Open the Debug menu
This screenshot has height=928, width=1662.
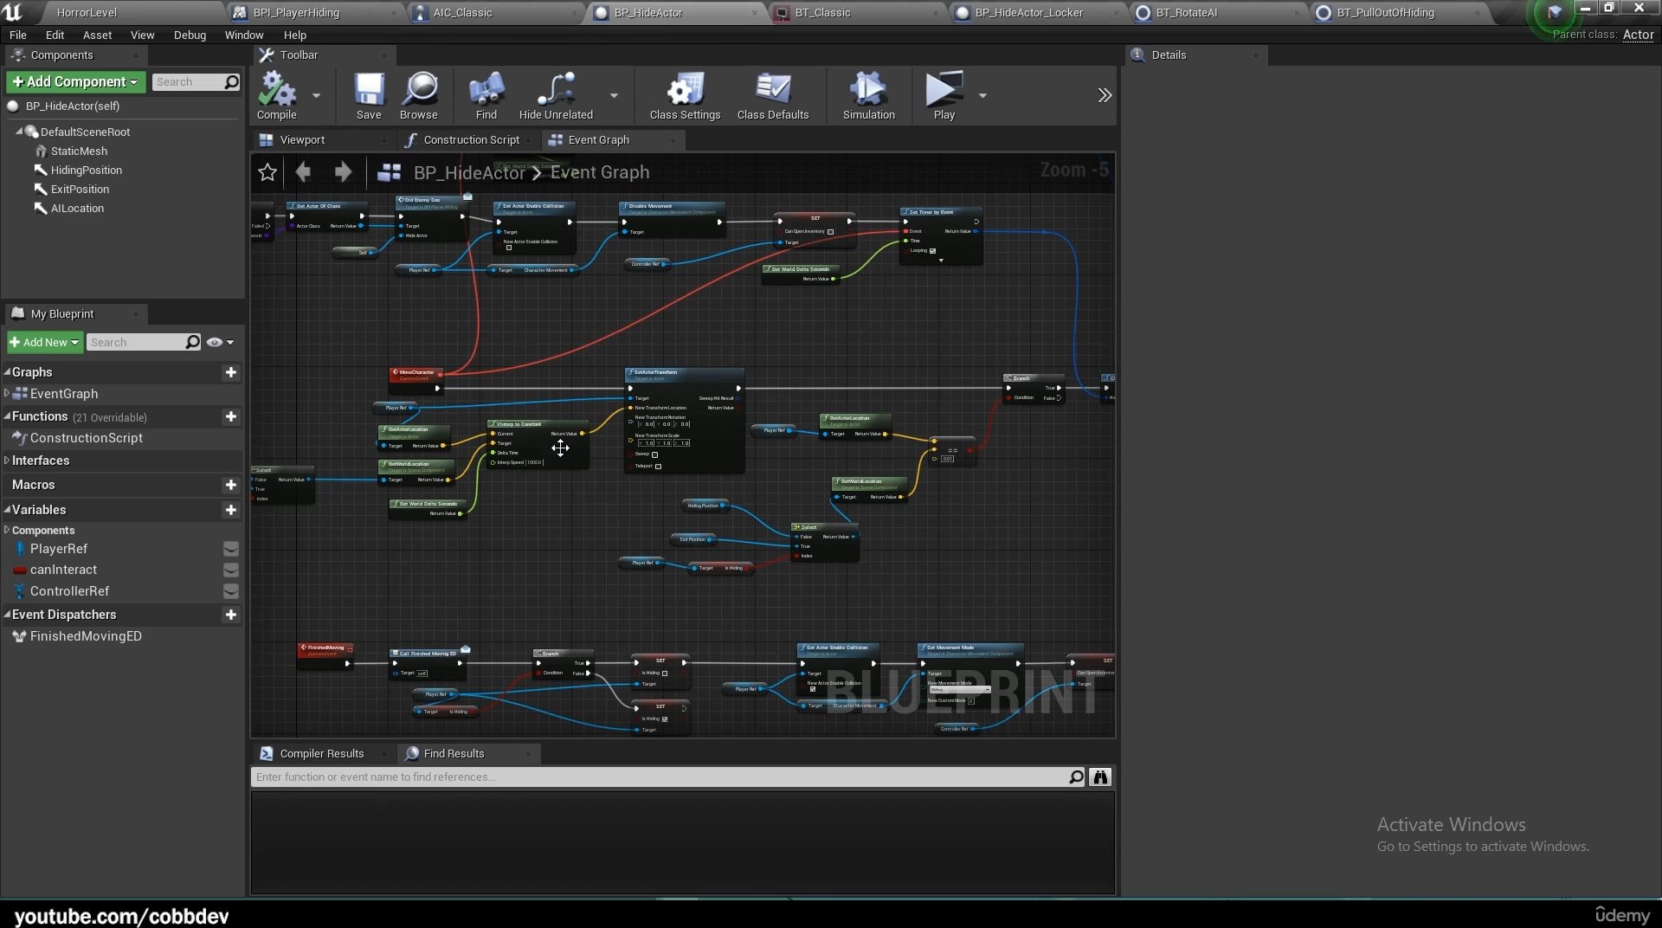coord(190,35)
